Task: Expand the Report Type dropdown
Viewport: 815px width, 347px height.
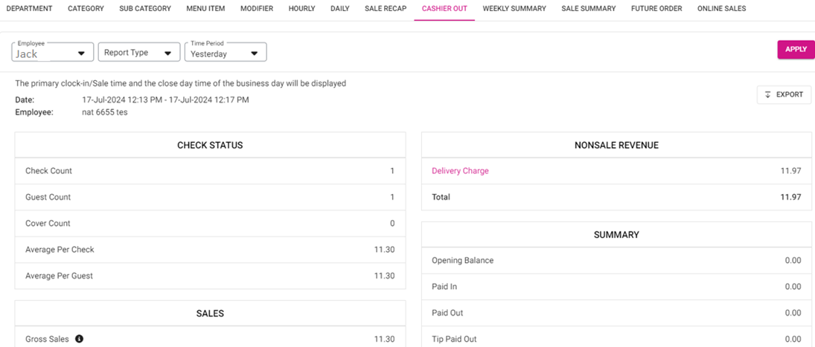Action: pos(139,53)
